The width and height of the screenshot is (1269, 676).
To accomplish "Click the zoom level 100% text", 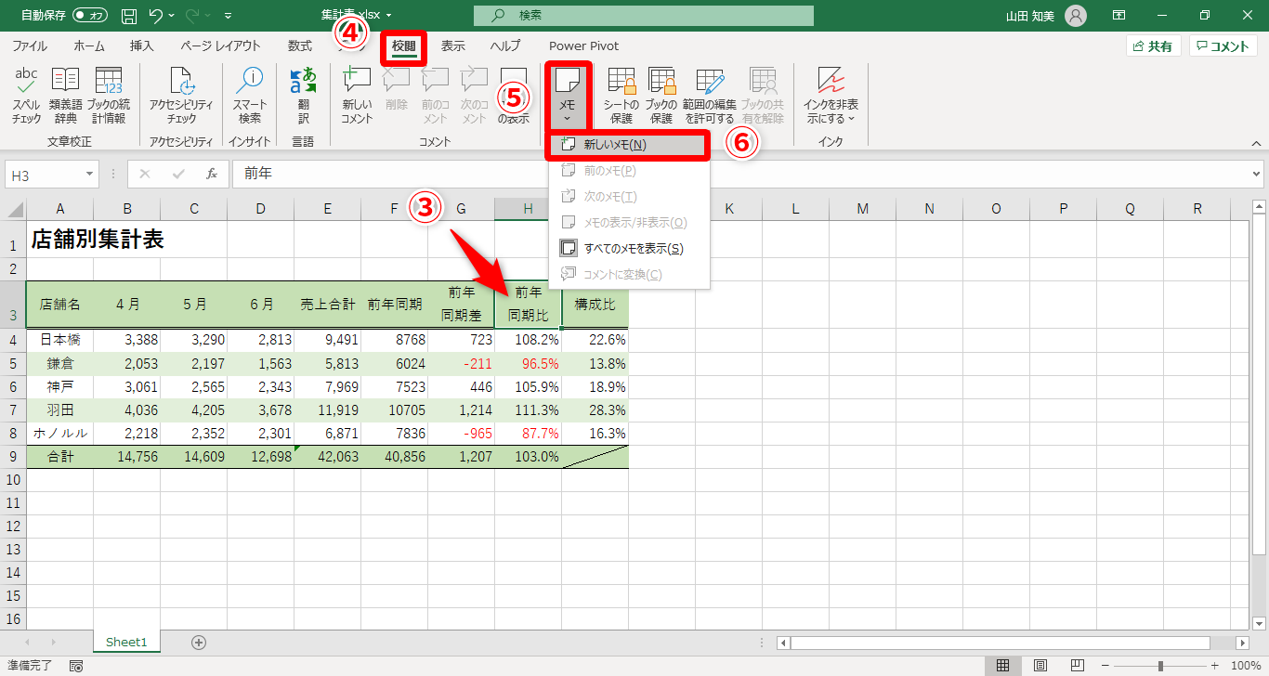I will click(x=1245, y=666).
